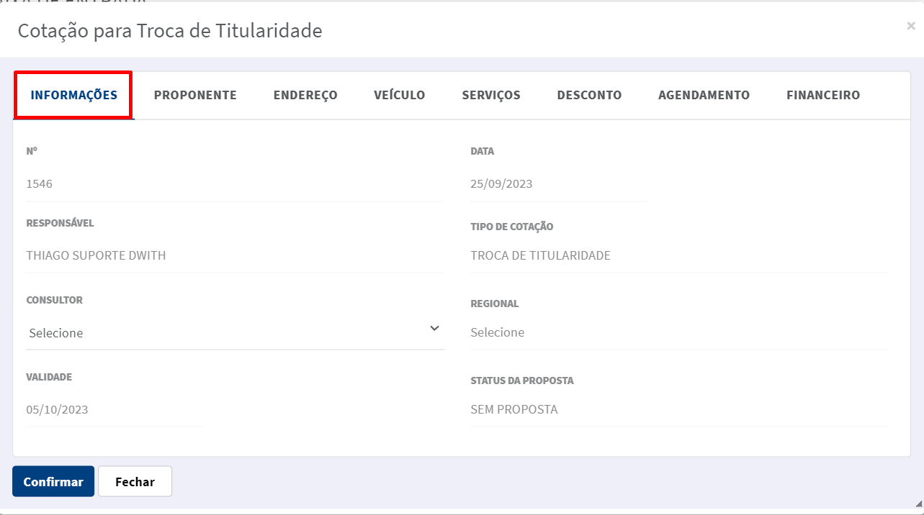Expand the Consultor dropdown
Screen dimensions: 924x515
click(x=235, y=332)
